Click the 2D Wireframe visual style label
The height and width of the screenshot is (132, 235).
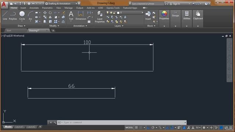click(x=17, y=36)
